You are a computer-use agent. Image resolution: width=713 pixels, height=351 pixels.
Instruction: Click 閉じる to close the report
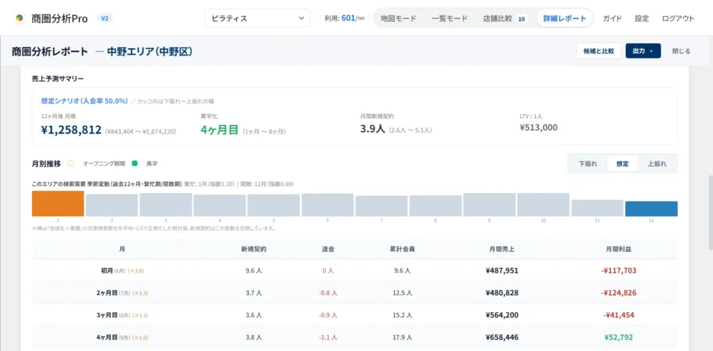point(681,51)
